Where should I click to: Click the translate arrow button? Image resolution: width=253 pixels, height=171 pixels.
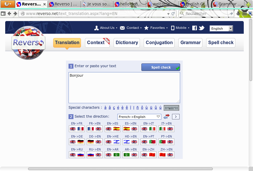(x=176, y=116)
